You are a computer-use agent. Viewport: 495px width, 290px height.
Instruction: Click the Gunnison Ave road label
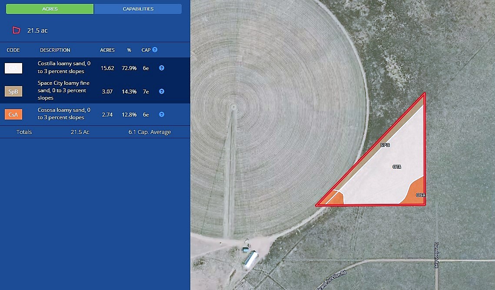click(436, 255)
